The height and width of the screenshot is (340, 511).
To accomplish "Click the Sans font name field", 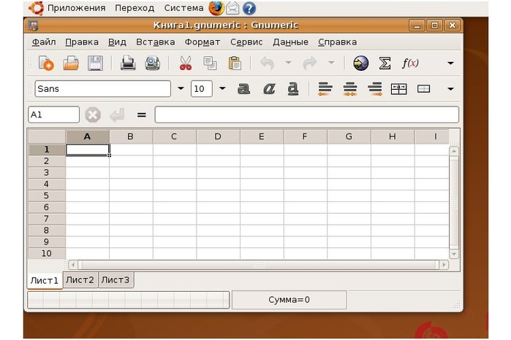I will click(x=102, y=88).
